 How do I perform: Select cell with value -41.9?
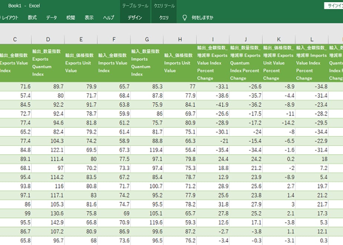coord(213,105)
